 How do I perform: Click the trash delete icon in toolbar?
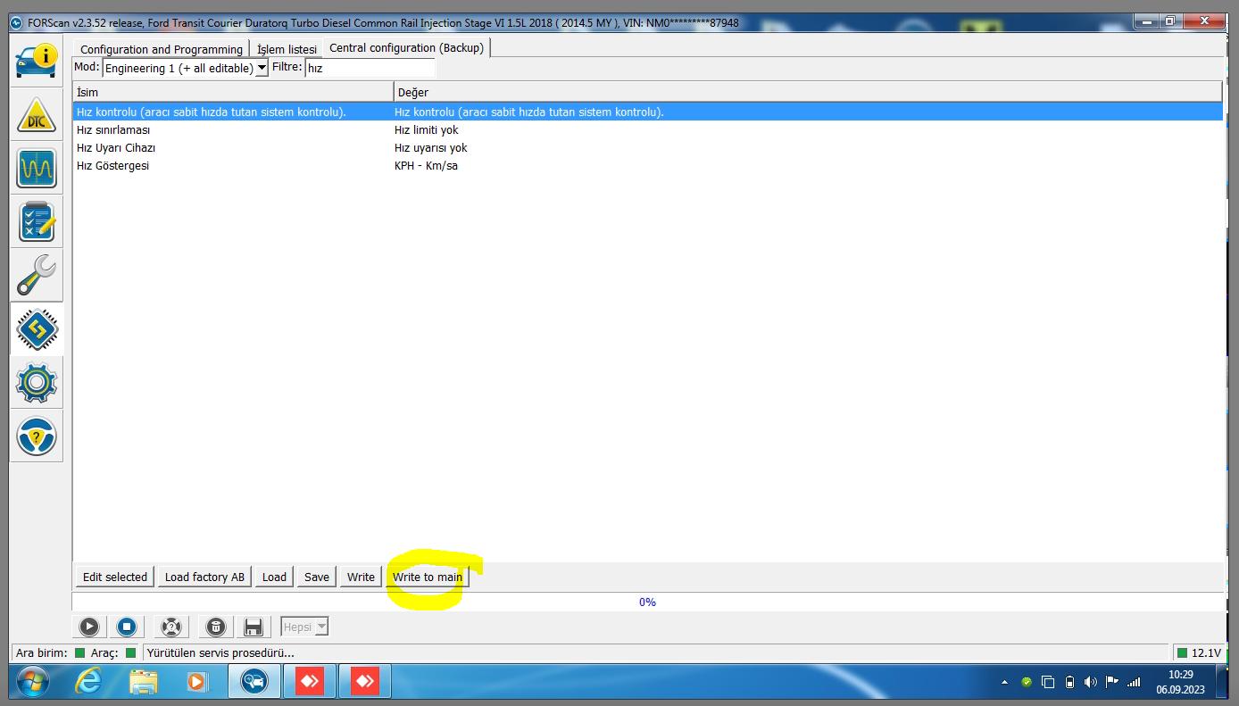215,627
